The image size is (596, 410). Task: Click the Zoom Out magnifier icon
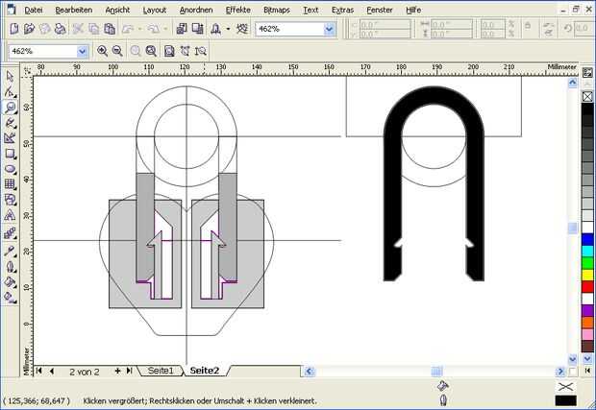point(117,50)
